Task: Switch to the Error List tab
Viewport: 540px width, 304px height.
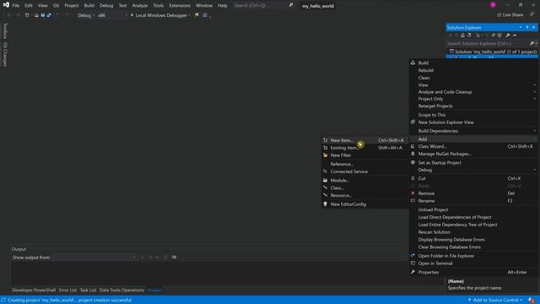Action: pos(67,290)
